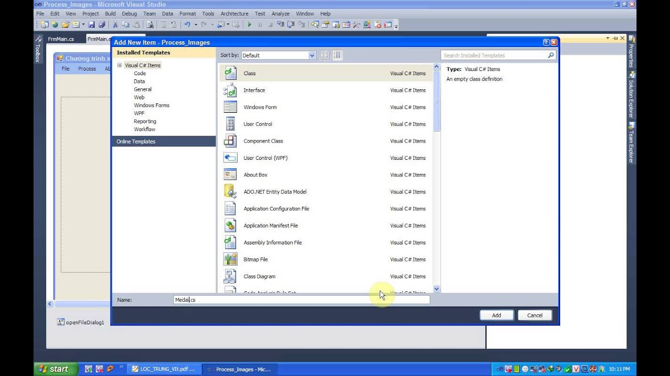The height and width of the screenshot is (376, 670).
Task: Click the New Project toolbar icon
Action: click(x=45, y=25)
